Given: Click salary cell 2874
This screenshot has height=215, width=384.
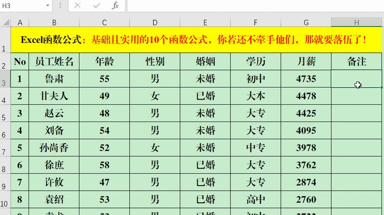Looking at the screenshot, I should 306,182.
